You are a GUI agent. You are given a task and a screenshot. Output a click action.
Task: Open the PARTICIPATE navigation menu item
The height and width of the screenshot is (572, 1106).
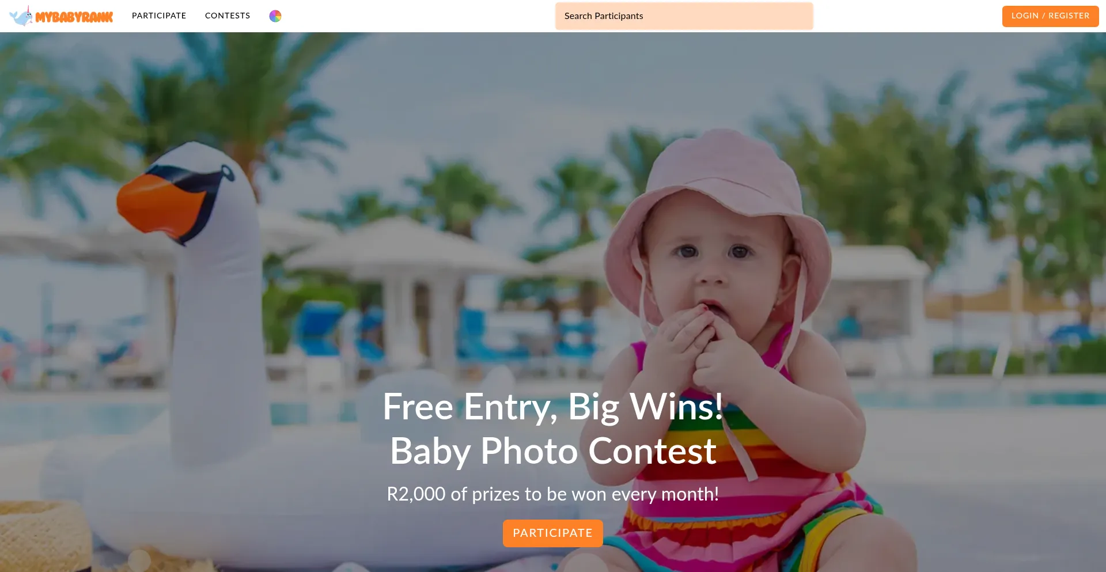pyautogui.click(x=159, y=16)
